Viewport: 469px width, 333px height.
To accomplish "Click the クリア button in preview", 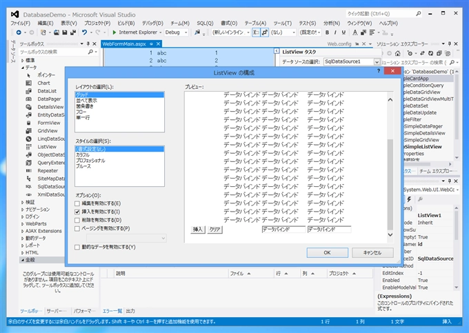I will coord(214,230).
